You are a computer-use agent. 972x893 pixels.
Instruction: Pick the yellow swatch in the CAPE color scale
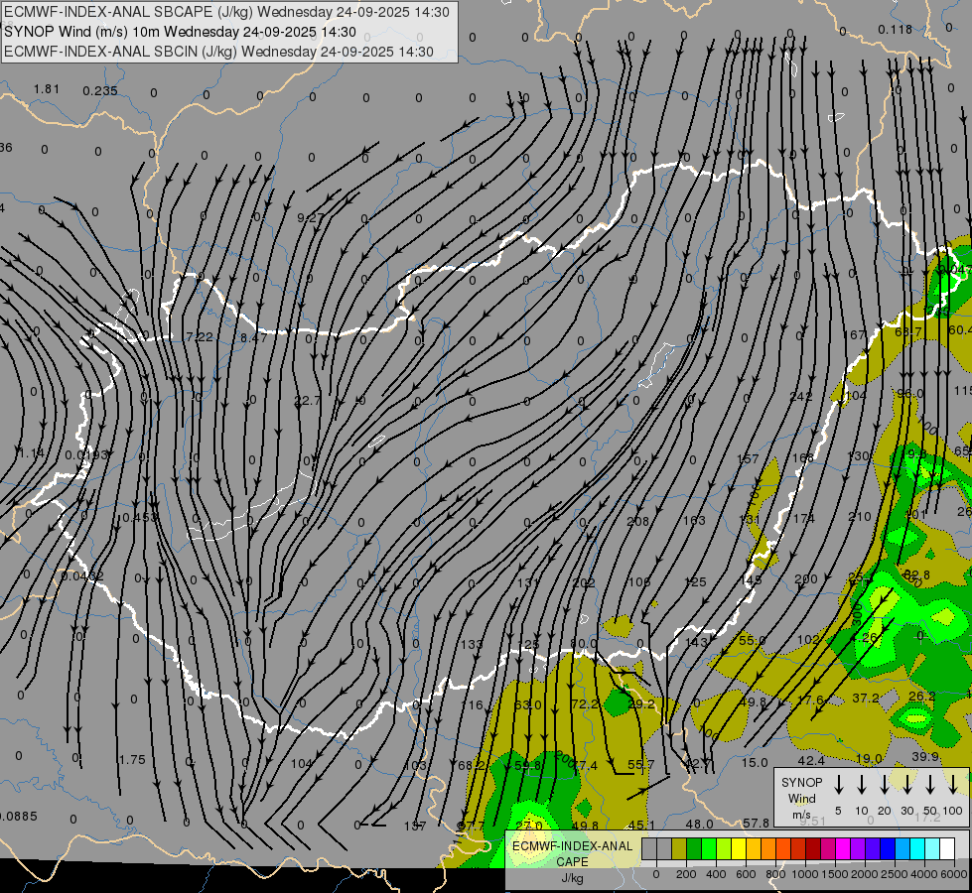tap(739, 848)
